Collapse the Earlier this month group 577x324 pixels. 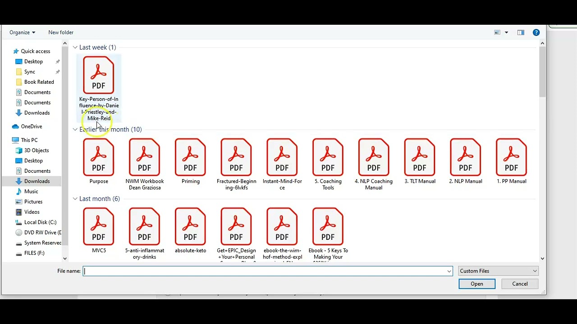(75, 130)
